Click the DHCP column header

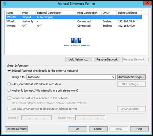click(x=109, y=13)
